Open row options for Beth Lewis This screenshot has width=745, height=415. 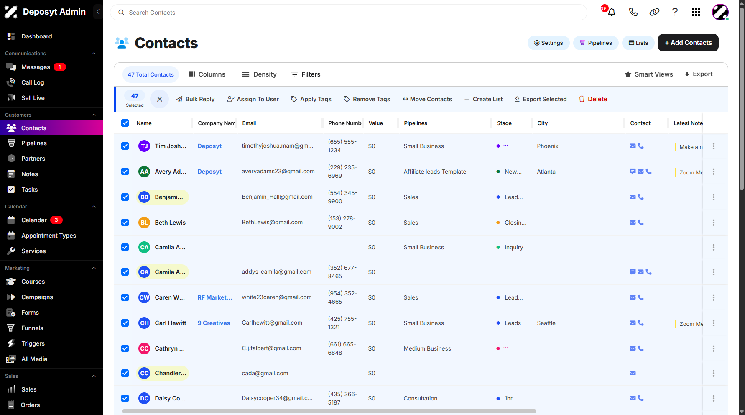[x=714, y=223]
